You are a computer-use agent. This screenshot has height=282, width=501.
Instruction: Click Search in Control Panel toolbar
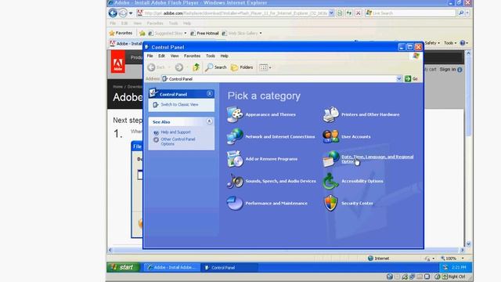click(x=216, y=67)
